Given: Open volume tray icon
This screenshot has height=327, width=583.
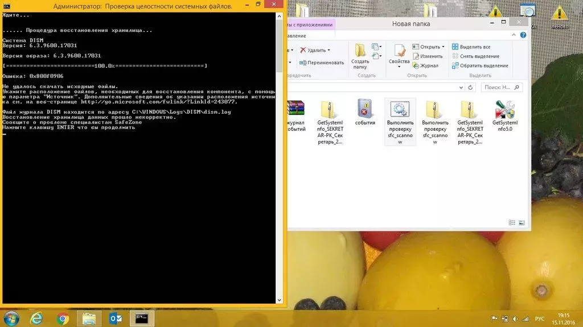Looking at the screenshot, I should point(515,319).
